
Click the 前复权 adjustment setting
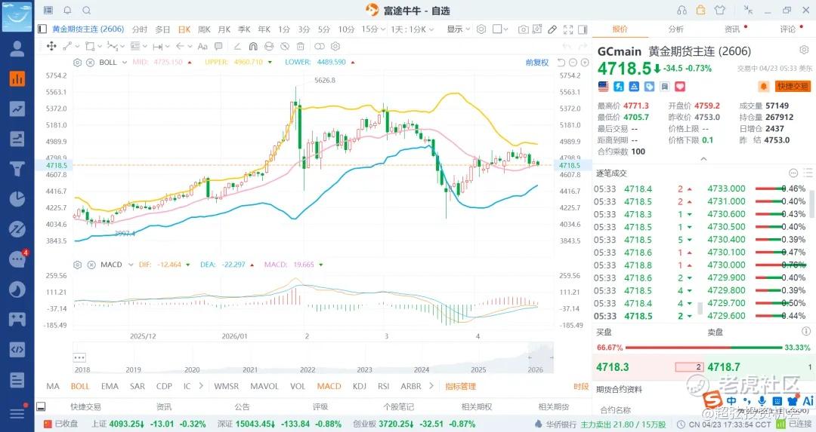(537, 62)
